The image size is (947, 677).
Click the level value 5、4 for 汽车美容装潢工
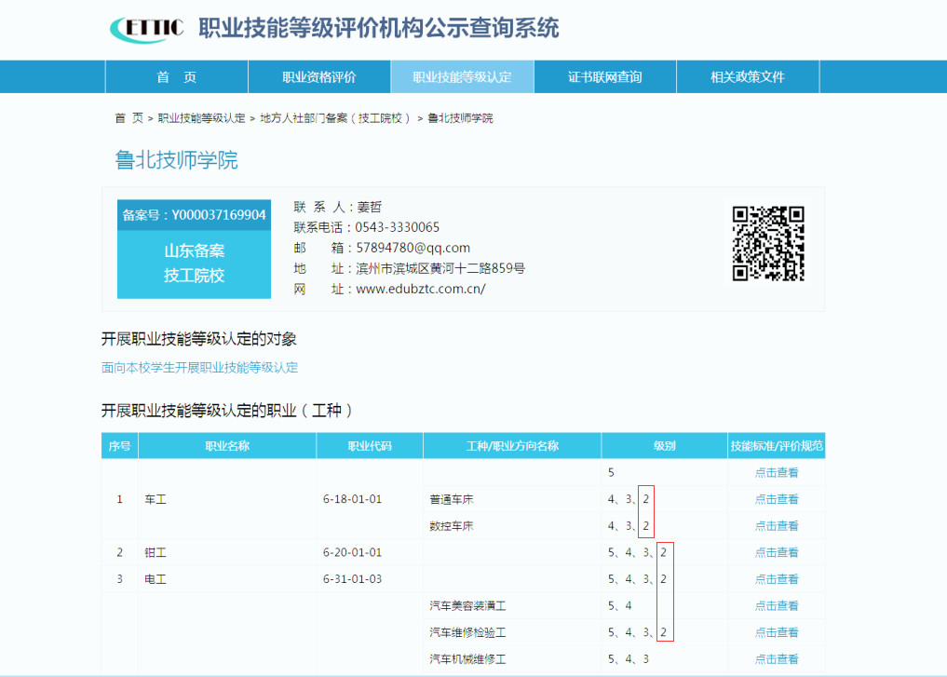[x=619, y=605]
